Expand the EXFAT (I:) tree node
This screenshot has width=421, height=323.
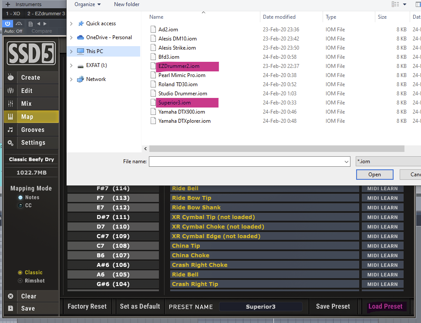click(x=71, y=65)
